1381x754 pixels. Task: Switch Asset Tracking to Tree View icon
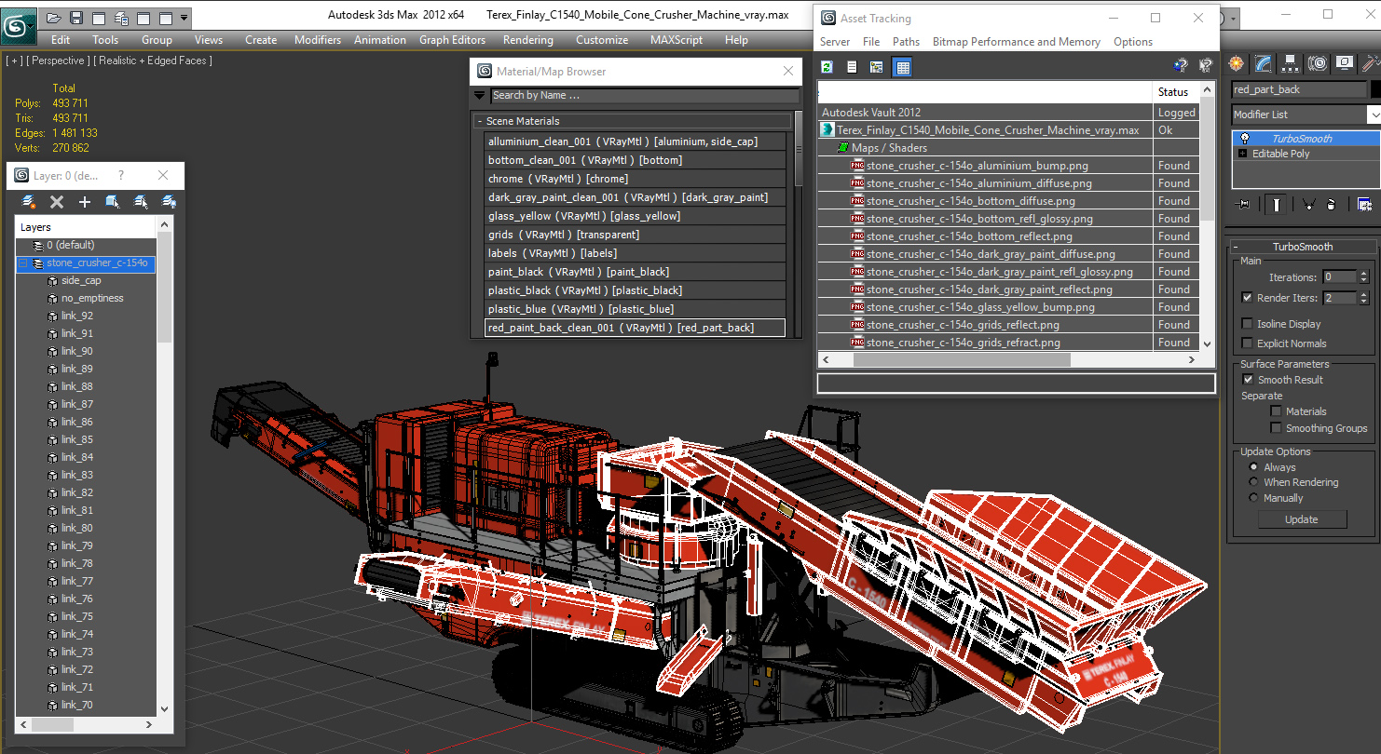pyautogui.click(x=876, y=66)
